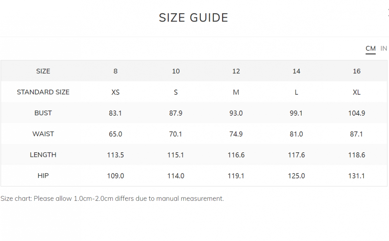
Task: Click the BUST row label
Action: pyautogui.click(x=43, y=113)
